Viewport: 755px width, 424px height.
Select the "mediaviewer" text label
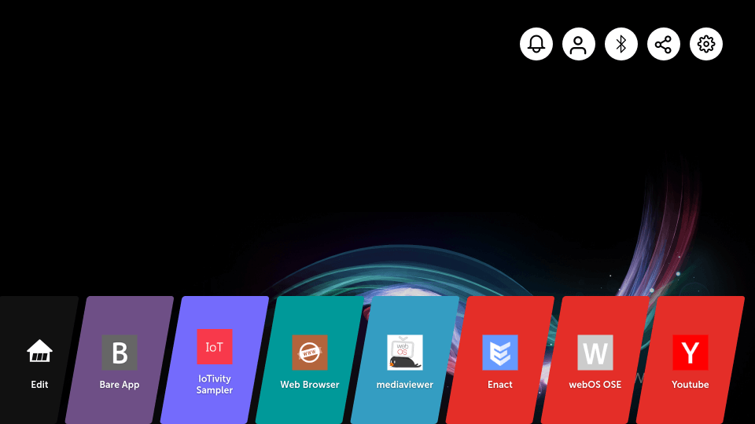pos(405,385)
